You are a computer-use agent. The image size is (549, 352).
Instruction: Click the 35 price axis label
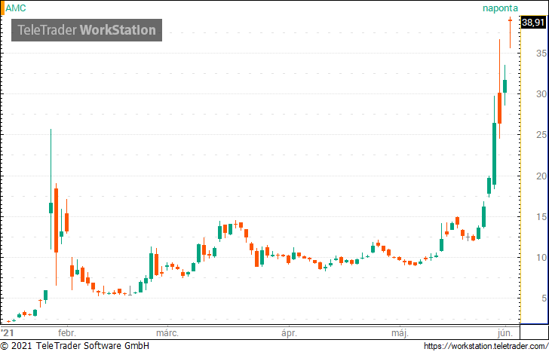click(x=541, y=54)
